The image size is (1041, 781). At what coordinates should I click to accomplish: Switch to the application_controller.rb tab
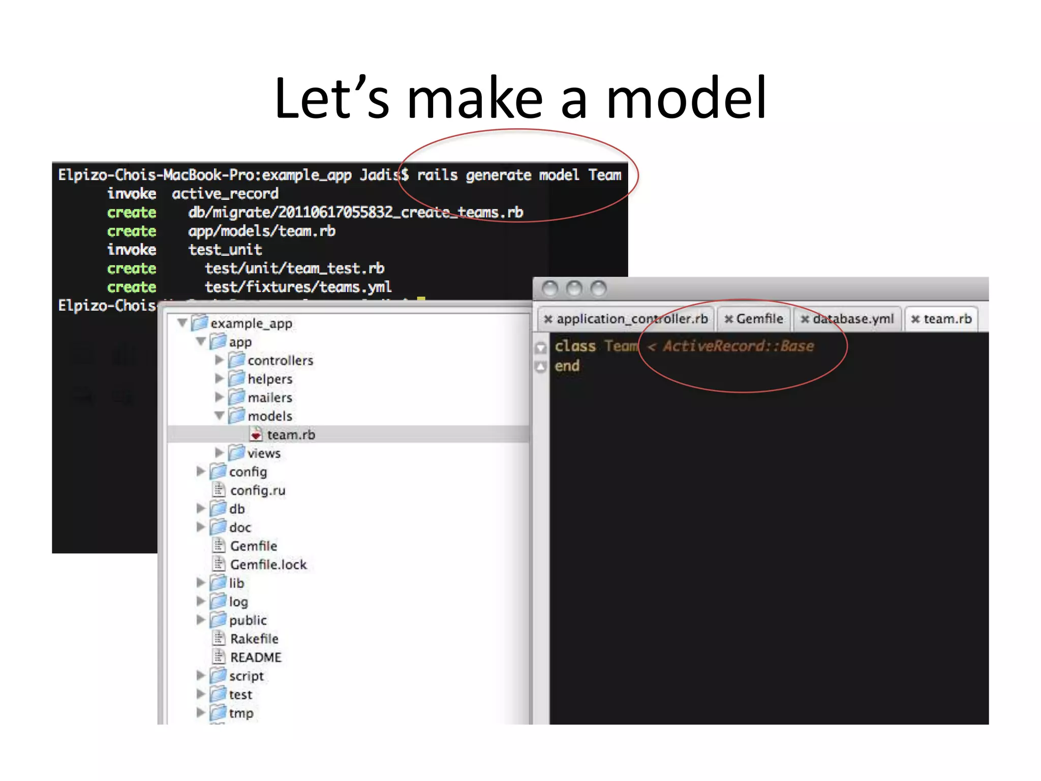(x=626, y=319)
